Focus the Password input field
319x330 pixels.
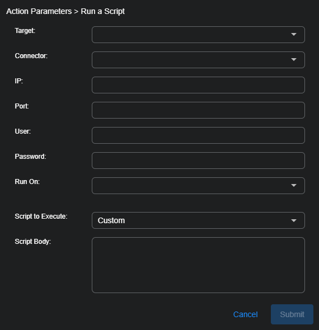[198, 161]
